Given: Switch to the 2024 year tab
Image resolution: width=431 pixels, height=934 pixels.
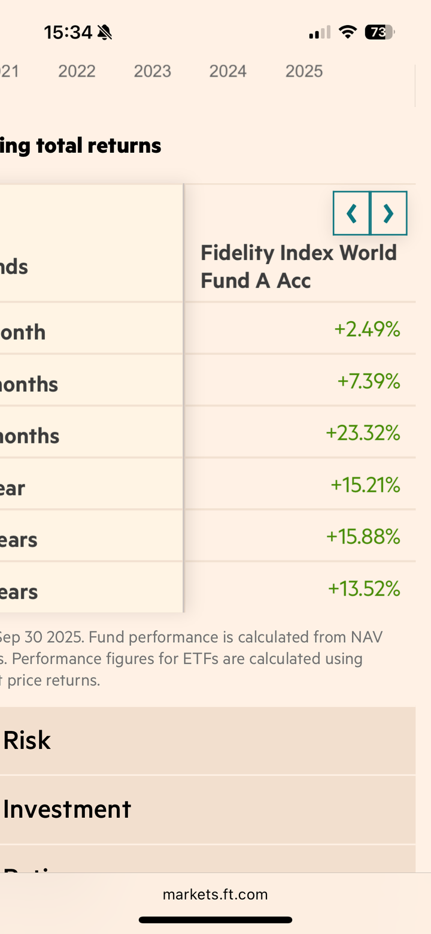Looking at the screenshot, I should pyautogui.click(x=228, y=71).
